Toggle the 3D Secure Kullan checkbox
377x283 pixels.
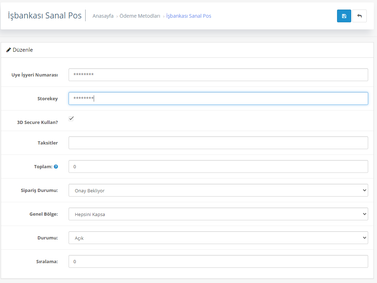tap(71, 119)
